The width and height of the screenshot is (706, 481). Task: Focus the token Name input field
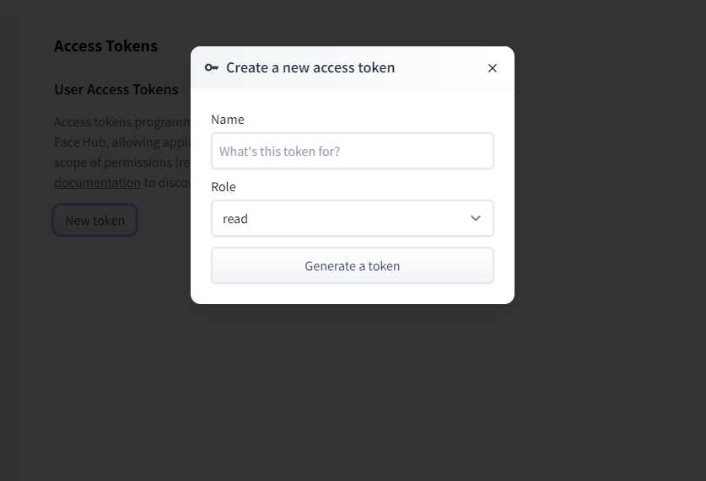tap(353, 151)
